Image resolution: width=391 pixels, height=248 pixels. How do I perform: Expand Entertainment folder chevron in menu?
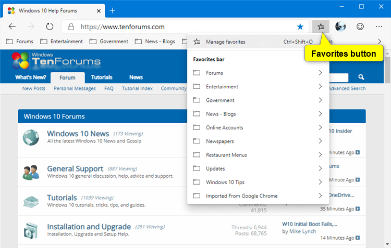[320, 86]
